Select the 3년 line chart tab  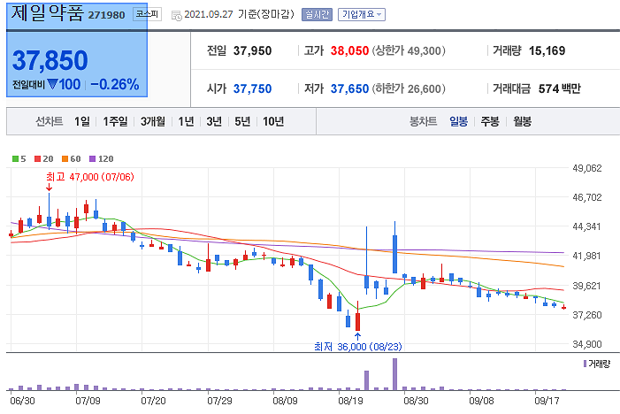[214, 121]
